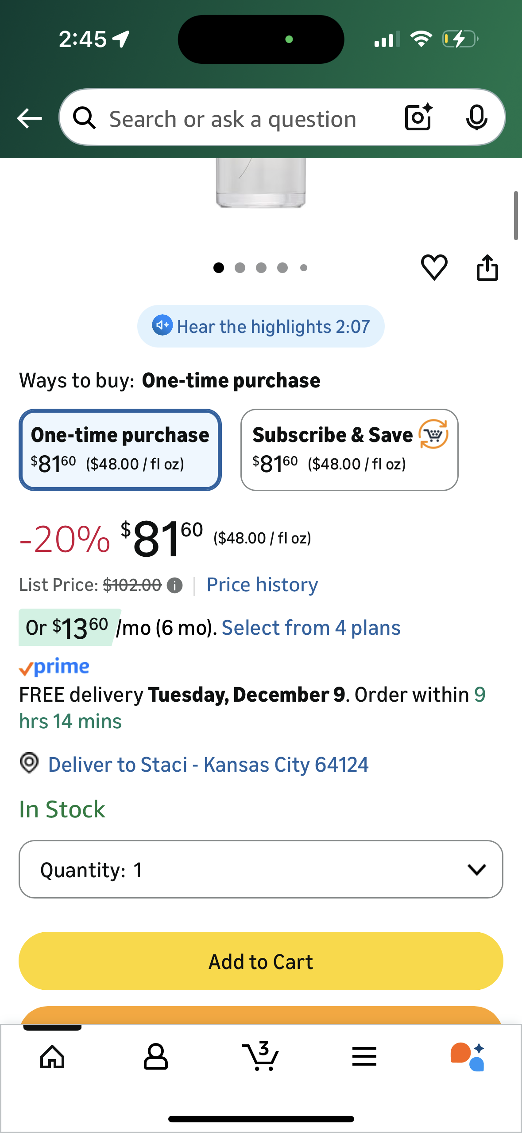The height and width of the screenshot is (1133, 522).
Task: Add item to wish list heart
Action: pos(434,267)
